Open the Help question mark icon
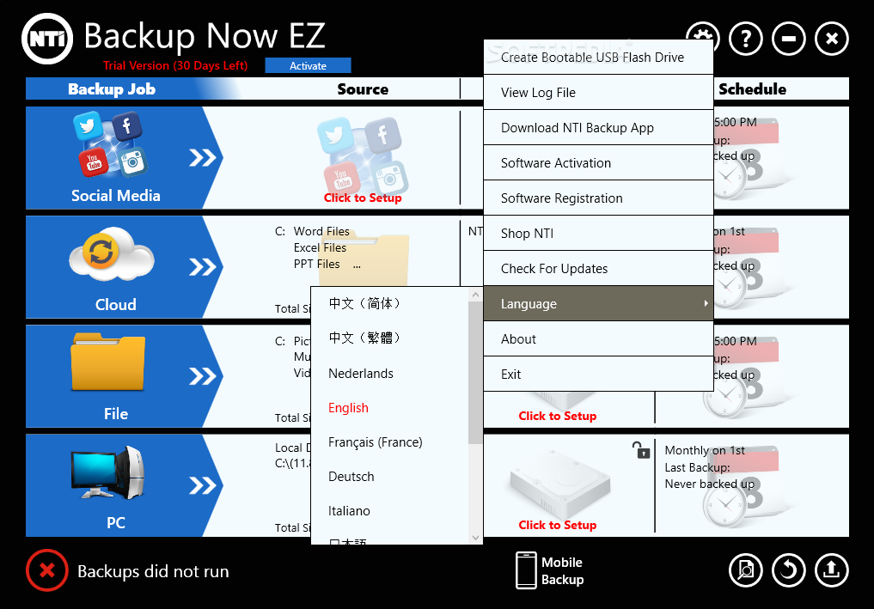 (x=745, y=39)
